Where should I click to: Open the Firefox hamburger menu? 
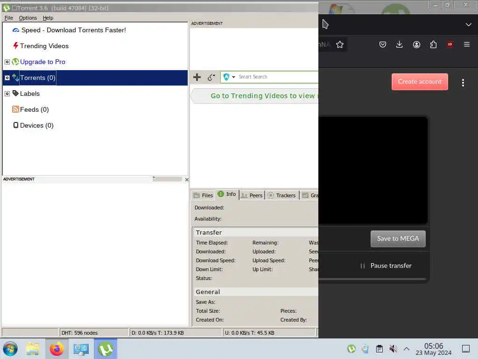pyautogui.click(x=467, y=44)
